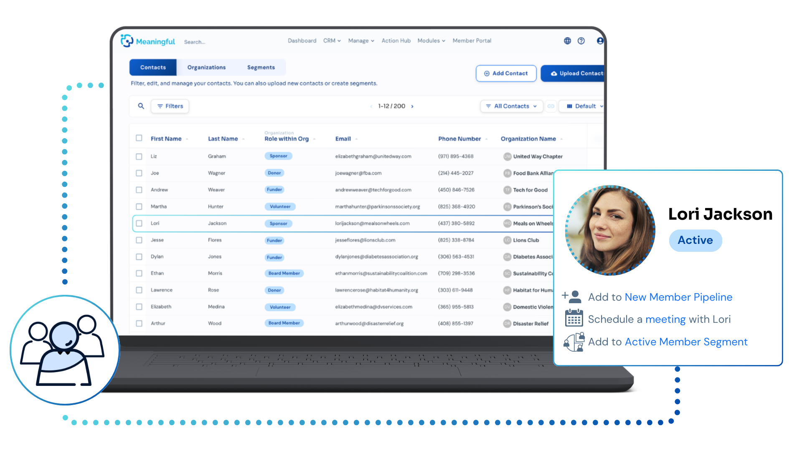Click the link icon next to All Contacts
802x451 pixels.
[x=551, y=106]
